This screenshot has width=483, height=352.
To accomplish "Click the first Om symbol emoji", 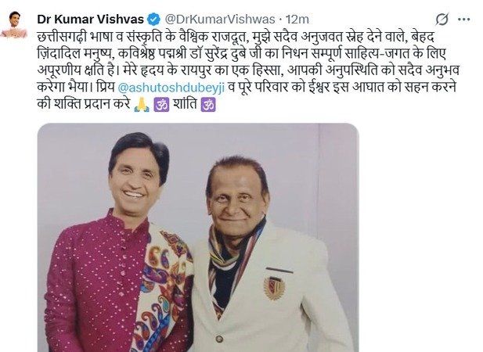I will pos(161,105).
